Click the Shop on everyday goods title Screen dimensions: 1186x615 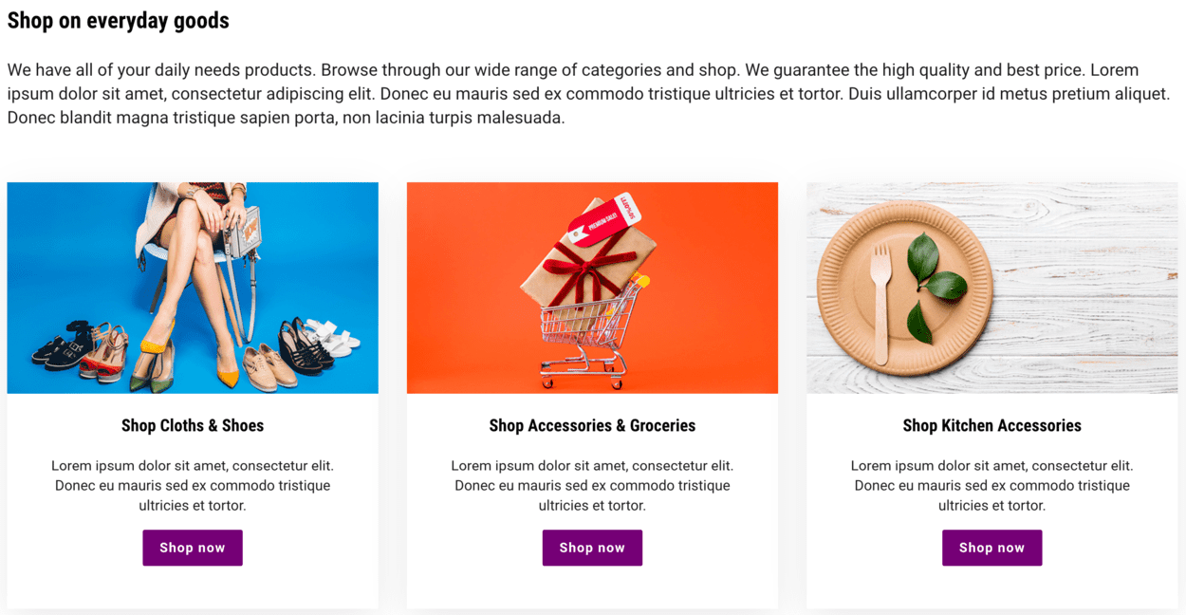tap(118, 20)
